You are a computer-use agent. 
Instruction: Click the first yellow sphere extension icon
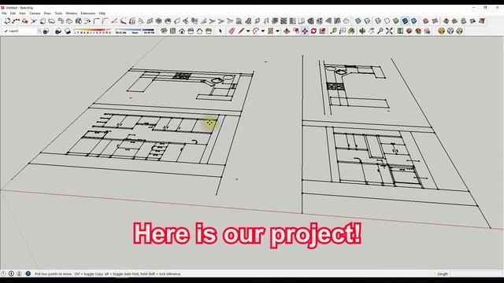[441, 31]
